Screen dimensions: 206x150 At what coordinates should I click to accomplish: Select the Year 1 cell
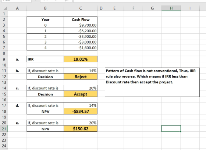click(45, 31)
